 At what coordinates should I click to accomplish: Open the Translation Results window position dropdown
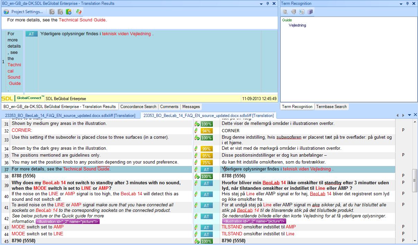[261, 3]
